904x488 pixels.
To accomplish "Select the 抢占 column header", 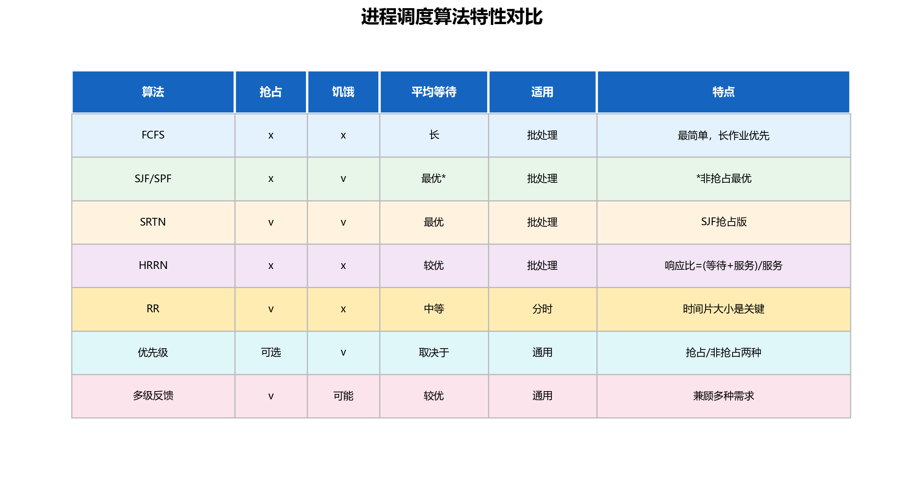I will [x=271, y=92].
